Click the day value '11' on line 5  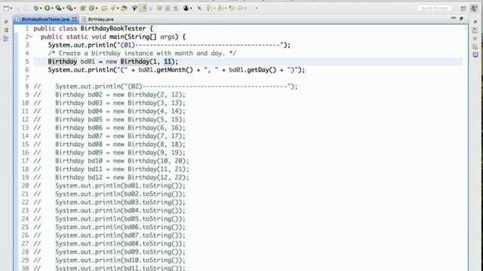pos(168,62)
